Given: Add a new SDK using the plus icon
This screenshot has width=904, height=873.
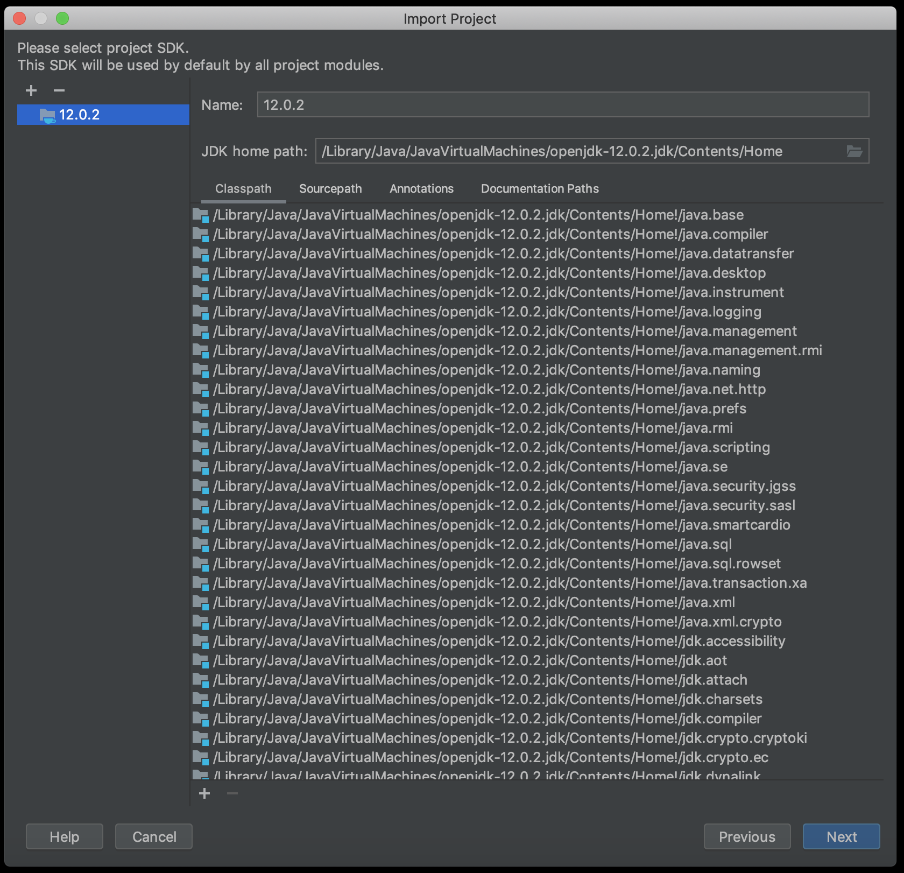Looking at the screenshot, I should (31, 90).
